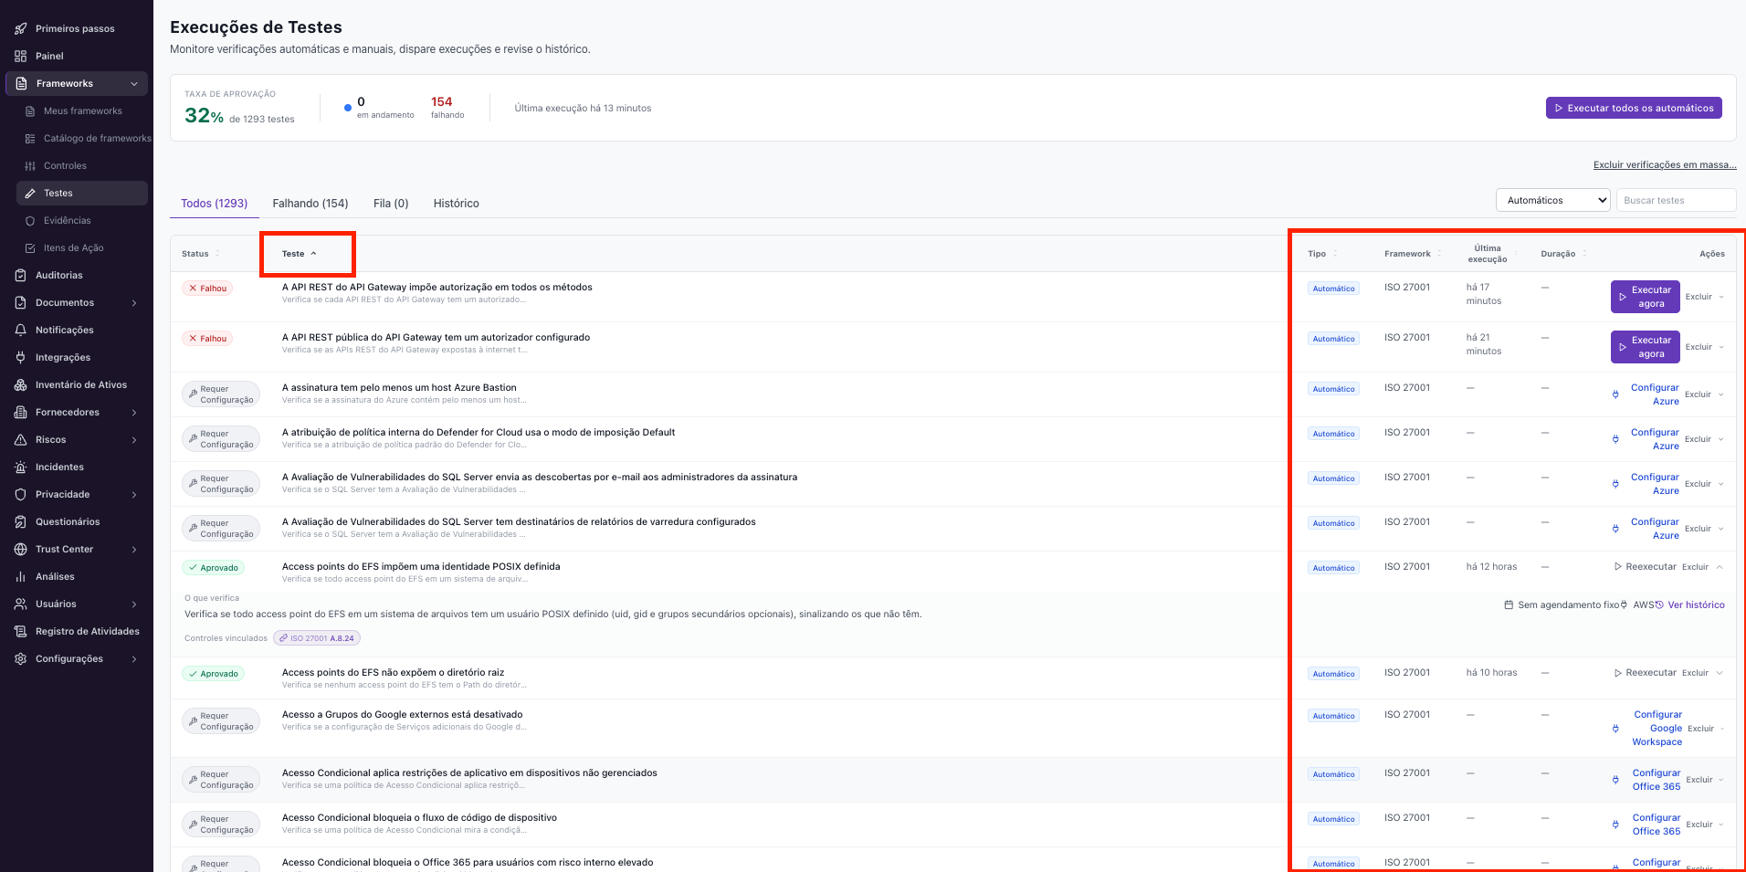Open the Evidências page
This screenshot has height=872, width=1746.
[x=67, y=220]
